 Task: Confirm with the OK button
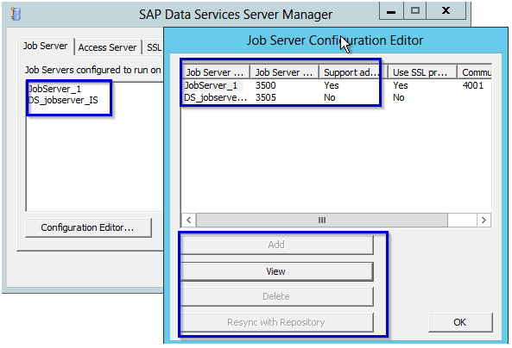point(460,322)
